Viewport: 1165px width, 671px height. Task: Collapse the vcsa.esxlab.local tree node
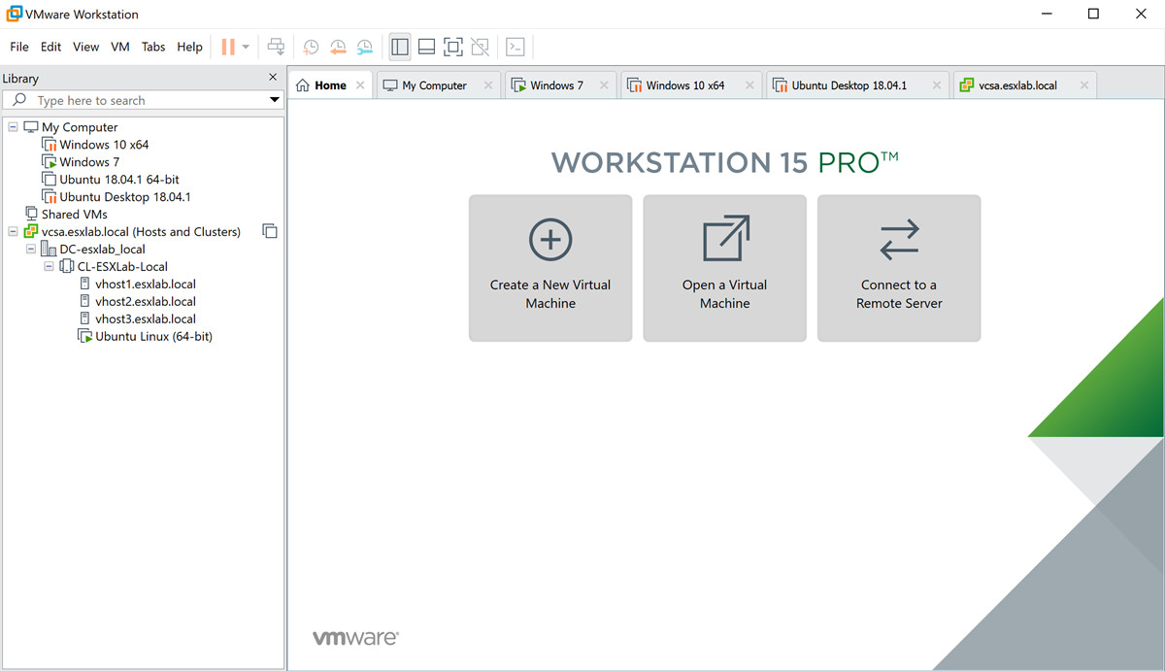tap(13, 232)
